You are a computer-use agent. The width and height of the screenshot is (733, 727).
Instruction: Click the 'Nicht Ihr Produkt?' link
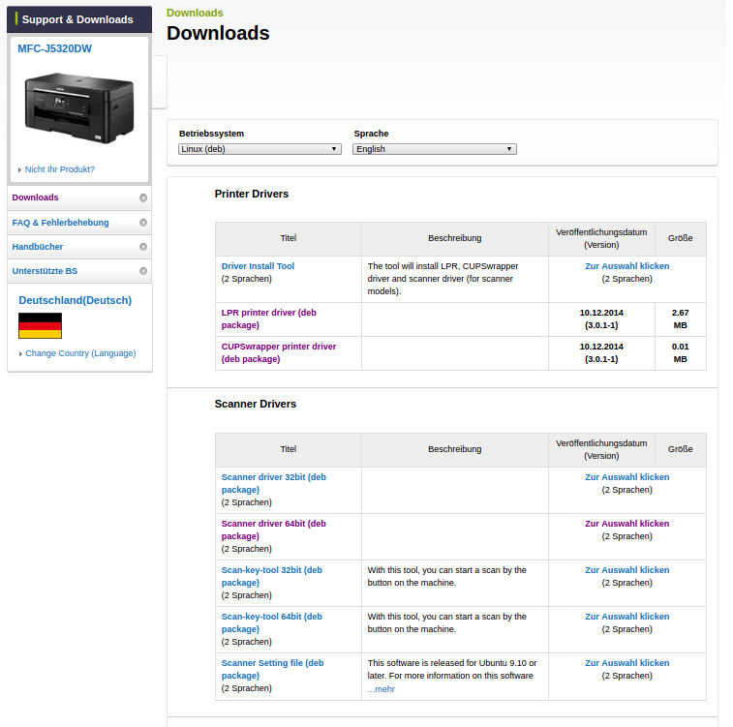tap(60, 169)
